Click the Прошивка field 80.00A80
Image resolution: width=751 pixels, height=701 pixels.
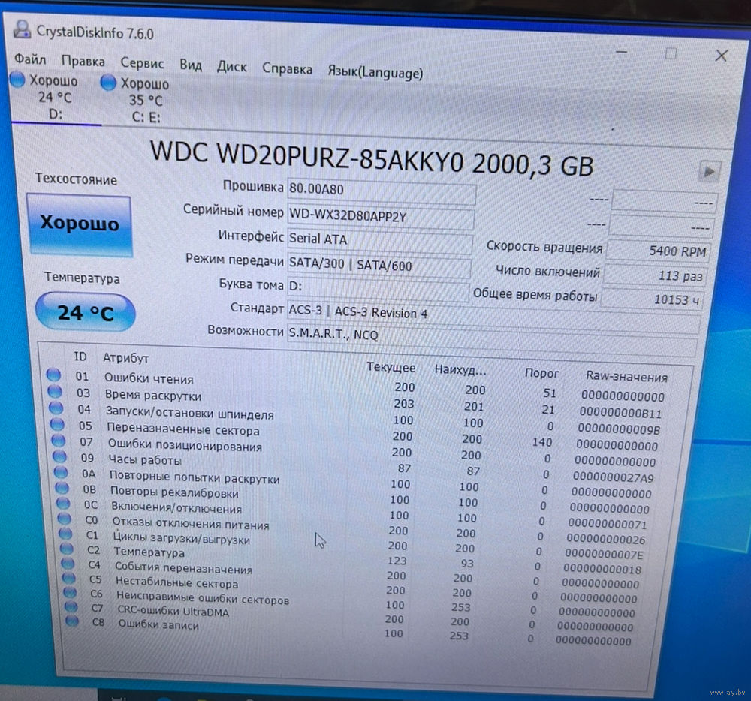coord(382,191)
